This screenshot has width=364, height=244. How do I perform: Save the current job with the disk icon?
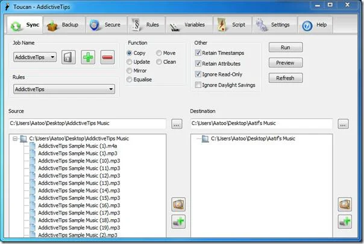coord(69,57)
